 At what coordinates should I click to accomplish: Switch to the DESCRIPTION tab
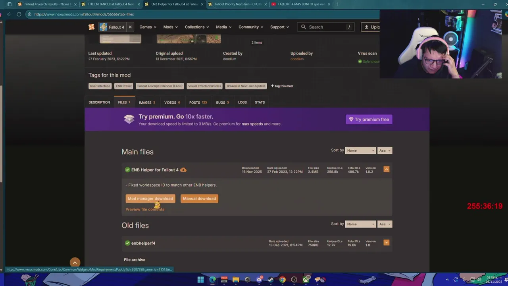99,102
